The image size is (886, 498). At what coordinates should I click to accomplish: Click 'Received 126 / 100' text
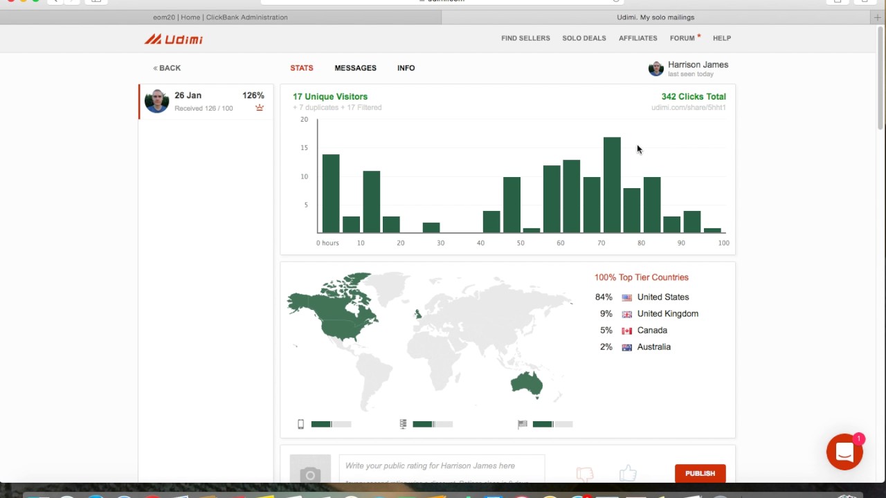(x=204, y=109)
